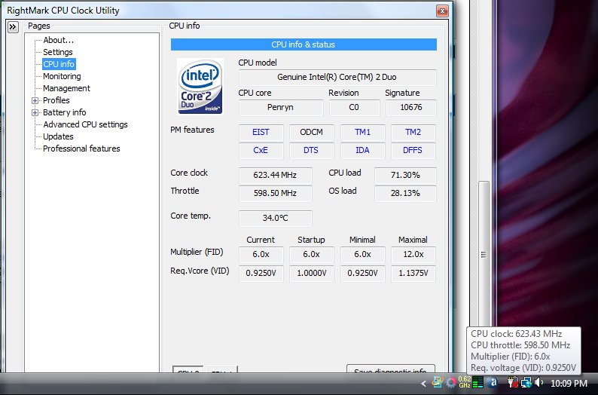
Task: Click the scrollbar thumb in the background window
Action: coord(484,254)
